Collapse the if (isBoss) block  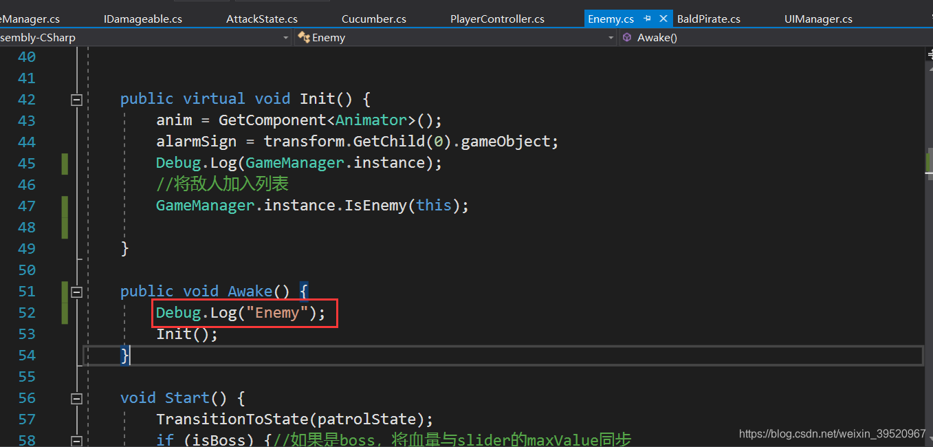[x=76, y=440]
